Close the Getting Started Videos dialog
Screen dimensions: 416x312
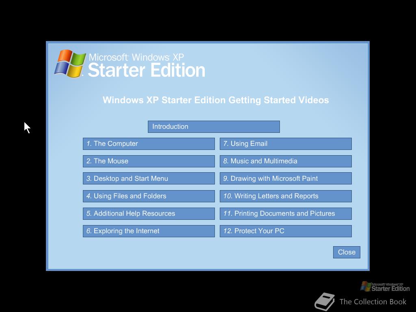(347, 252)
